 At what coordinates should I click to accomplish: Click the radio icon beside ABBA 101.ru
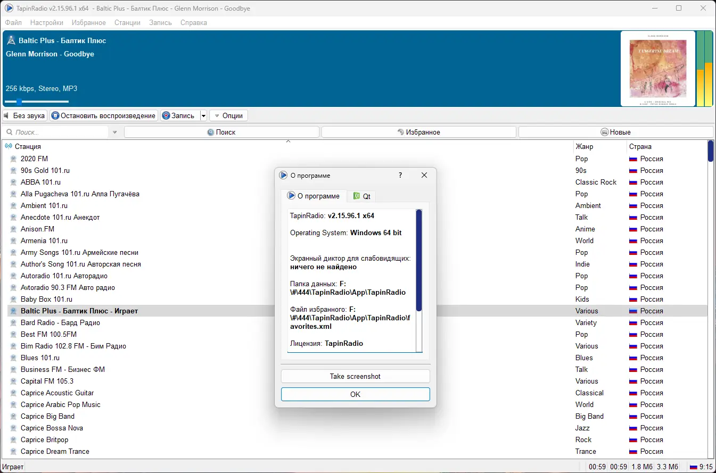13,182
